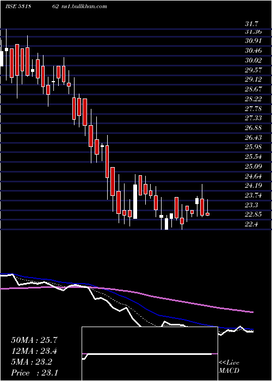Click the 24.19 price level label
The height and width of the screenshot is (381, 272).
click(x=254, y=186)
